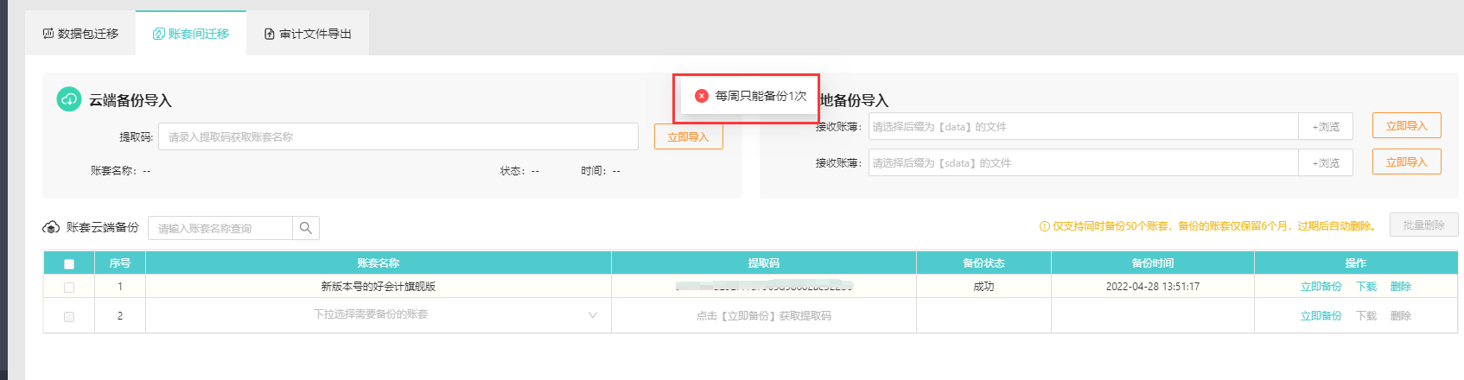Open the 数据包迁移 tab

coord(80,34)
